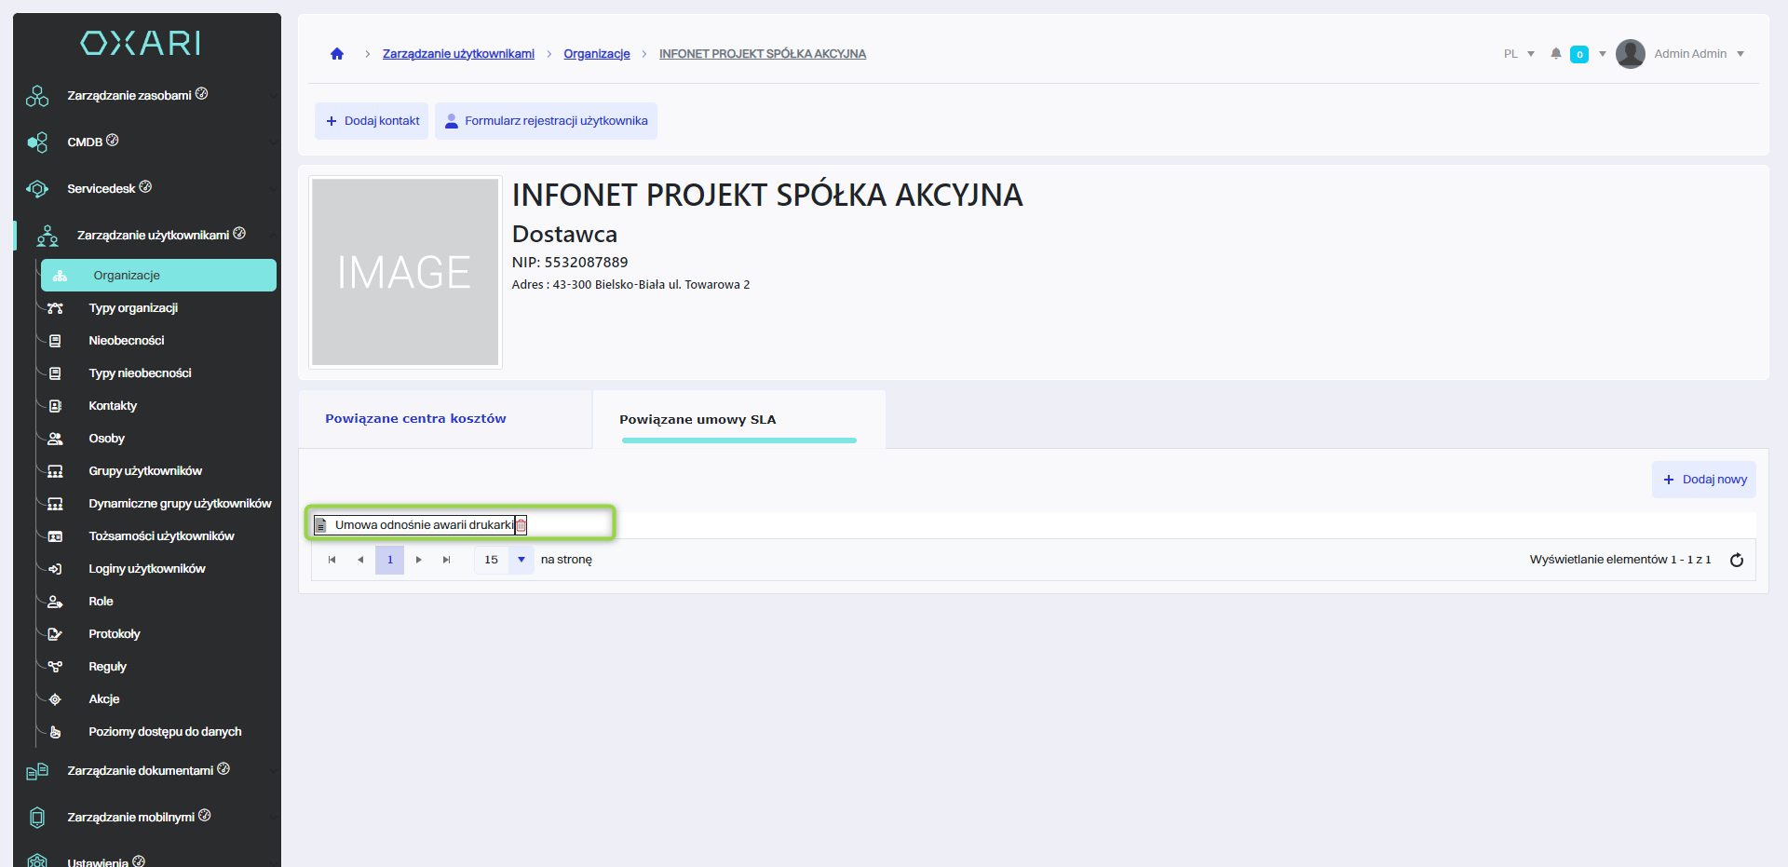Open the Servicedesk sidebar section
The height and width of the screenshot is (867, 1788).
tap(101, 188)
